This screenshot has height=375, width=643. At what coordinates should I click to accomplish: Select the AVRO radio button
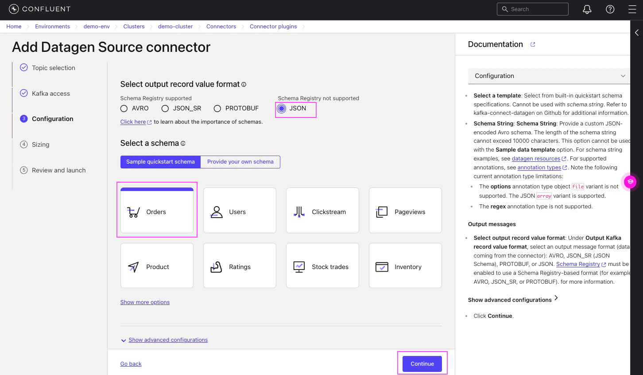tap(124, 109)
